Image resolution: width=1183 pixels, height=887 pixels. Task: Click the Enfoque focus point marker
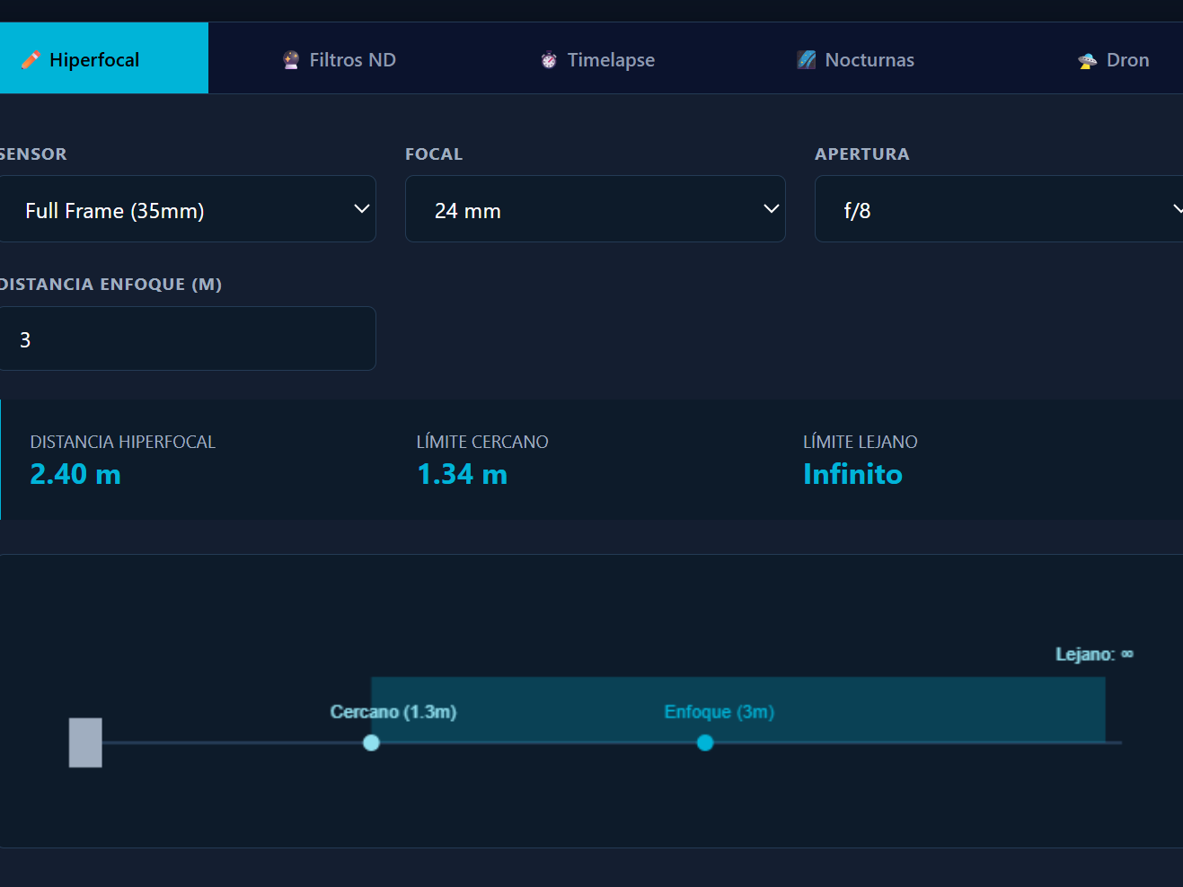[x=705, y=742]
